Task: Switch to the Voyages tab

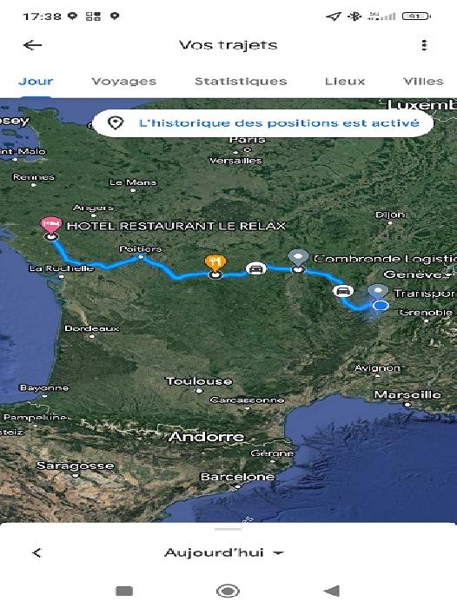Action: coord(123,82)
